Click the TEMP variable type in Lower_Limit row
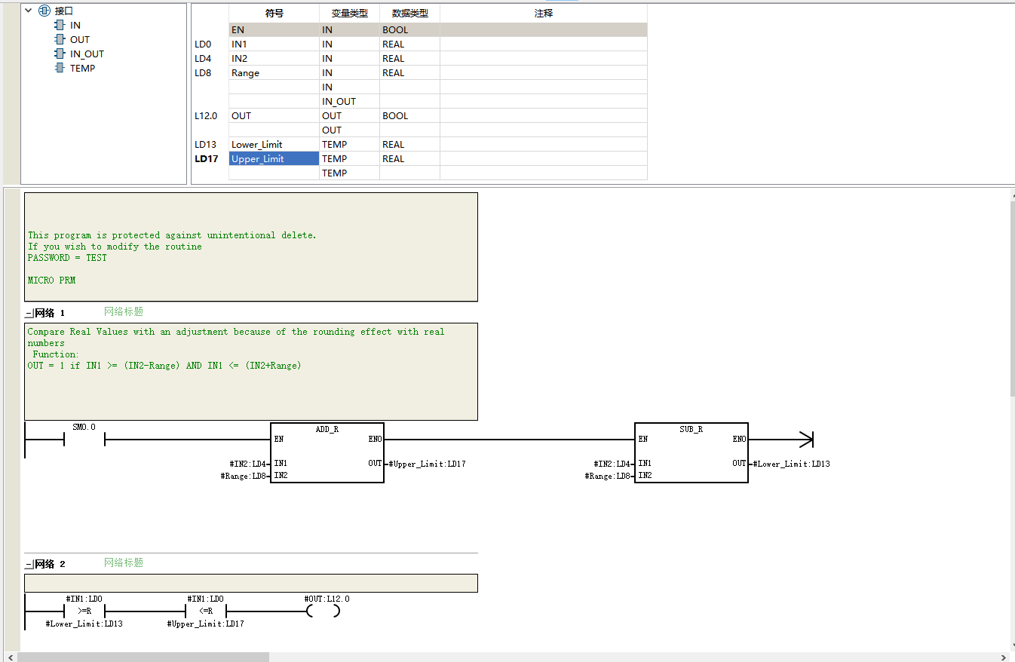 point(349,145)
